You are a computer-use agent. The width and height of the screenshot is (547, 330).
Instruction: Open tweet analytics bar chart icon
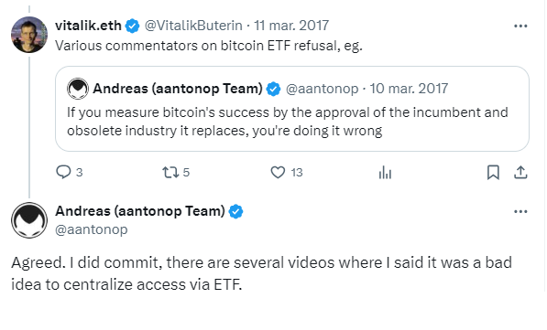(x=385, y=172)
